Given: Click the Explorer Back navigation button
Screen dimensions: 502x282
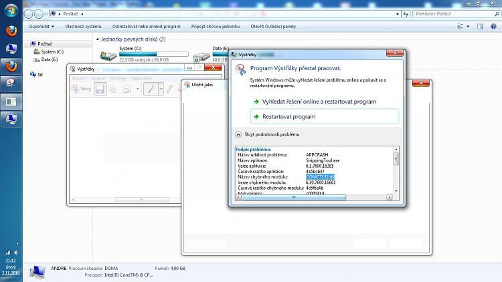Looking at the screenshot, I should 29,14.
